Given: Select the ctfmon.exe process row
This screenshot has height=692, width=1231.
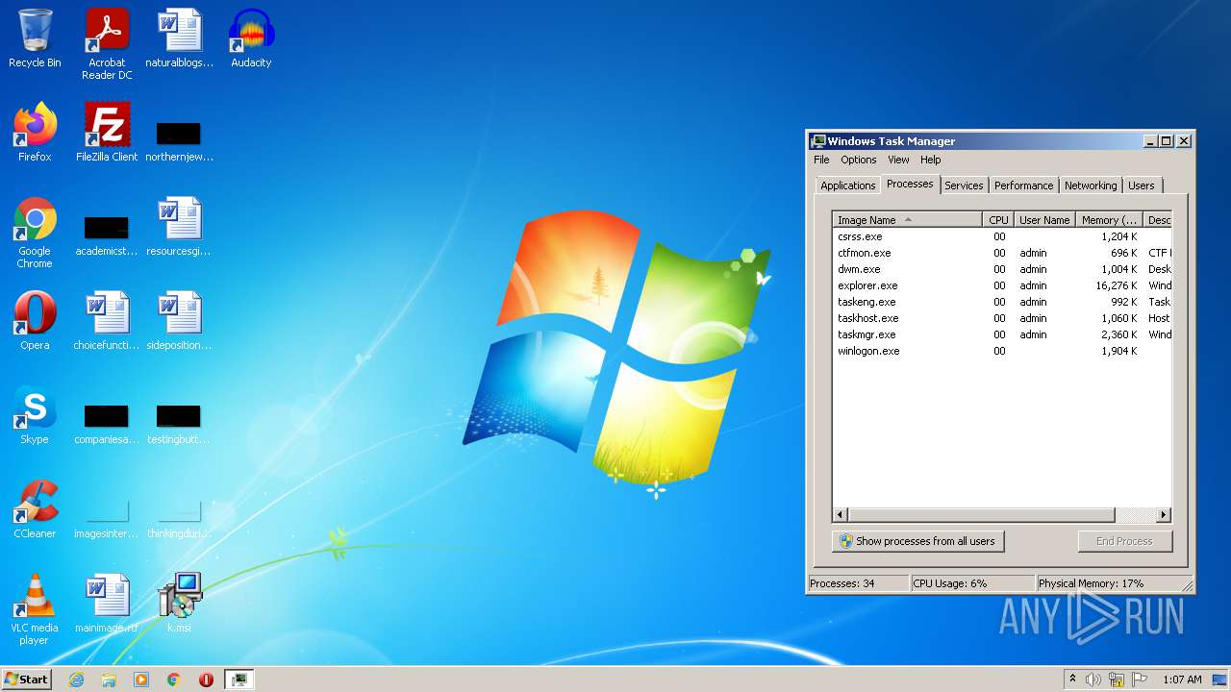Looking at the screenshot, I should coord(1002,253).
